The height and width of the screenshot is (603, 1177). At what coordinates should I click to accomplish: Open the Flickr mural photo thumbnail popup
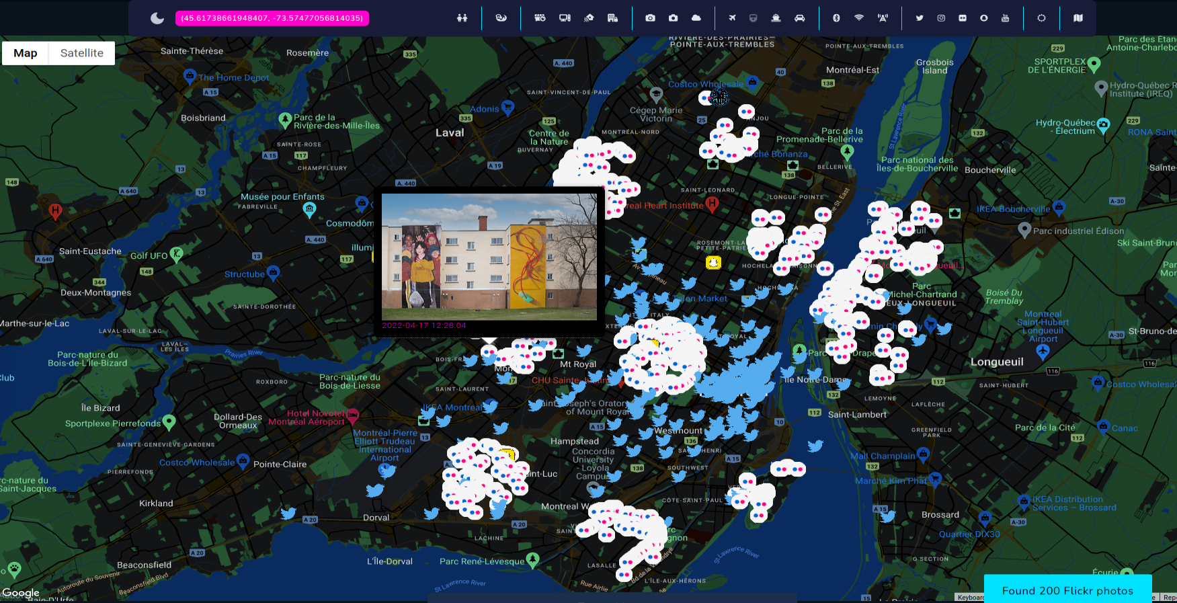click(x=489, y=257)
